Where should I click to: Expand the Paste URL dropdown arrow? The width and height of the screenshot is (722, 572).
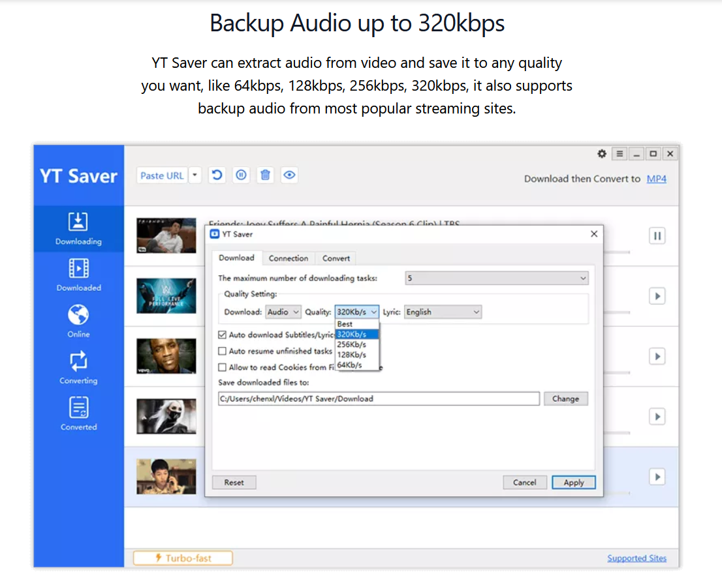195,175
